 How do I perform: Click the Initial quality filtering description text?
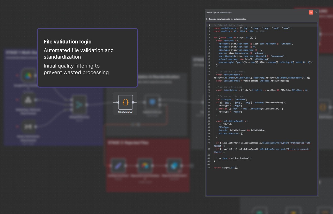tap(76, 69)
